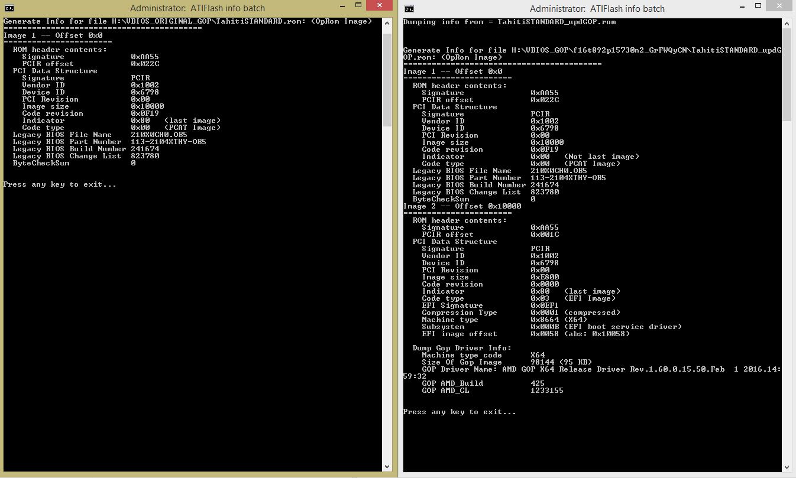Click EFI image offset '0x0058 (abs: 0x10058)'
796x478 pixels.
(580, 334)
